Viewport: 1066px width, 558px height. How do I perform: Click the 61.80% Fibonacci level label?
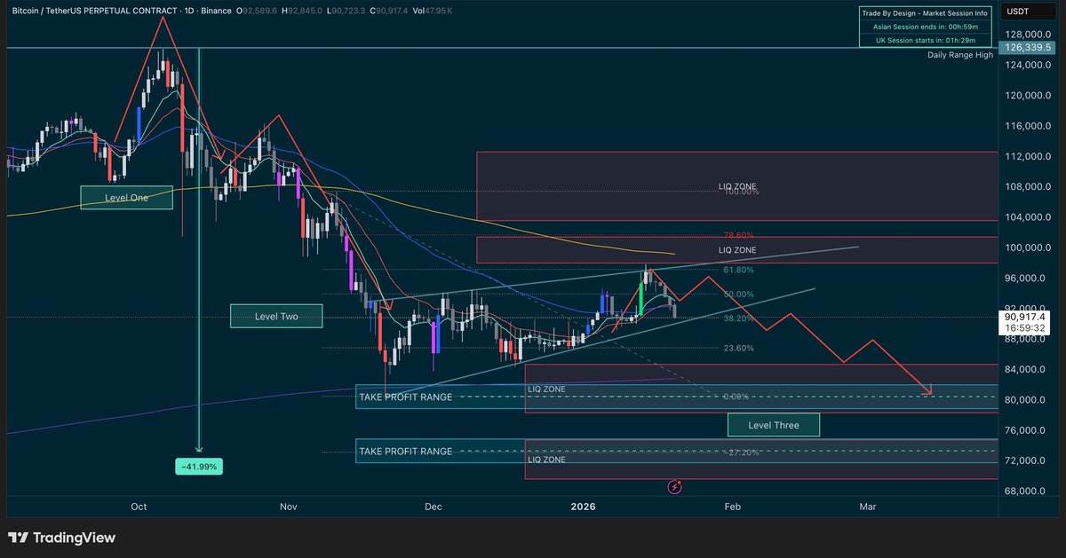(738, 270)
